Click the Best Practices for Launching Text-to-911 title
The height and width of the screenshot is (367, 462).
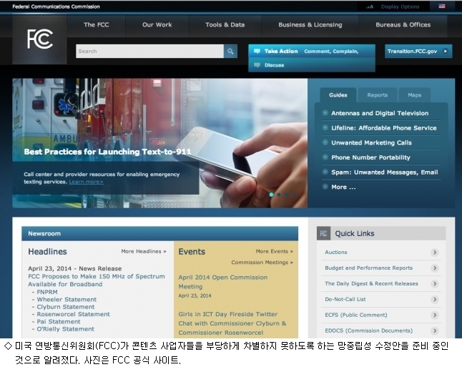[x=107, y=152]
